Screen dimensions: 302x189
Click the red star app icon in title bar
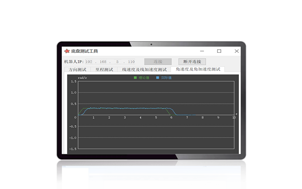(x=67, y=51)
